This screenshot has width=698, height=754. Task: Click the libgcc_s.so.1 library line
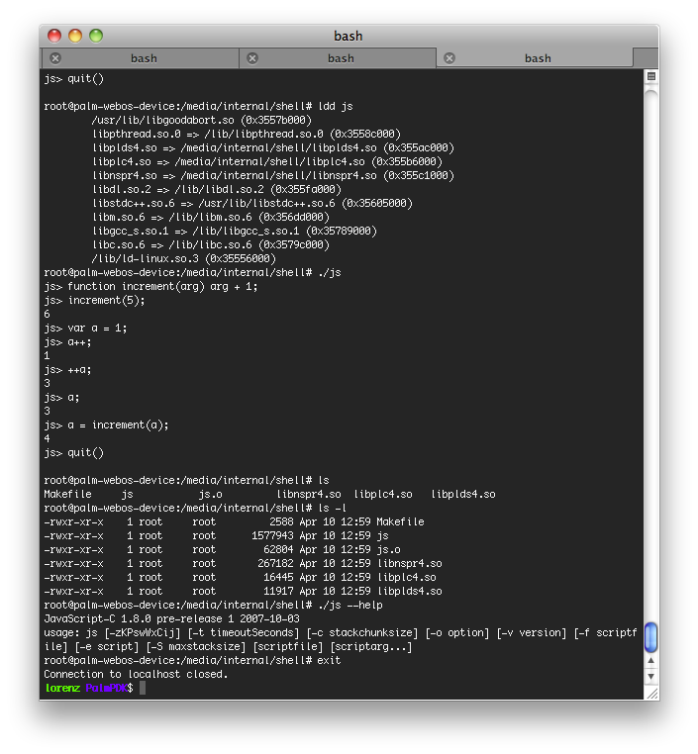click(235, 232)
